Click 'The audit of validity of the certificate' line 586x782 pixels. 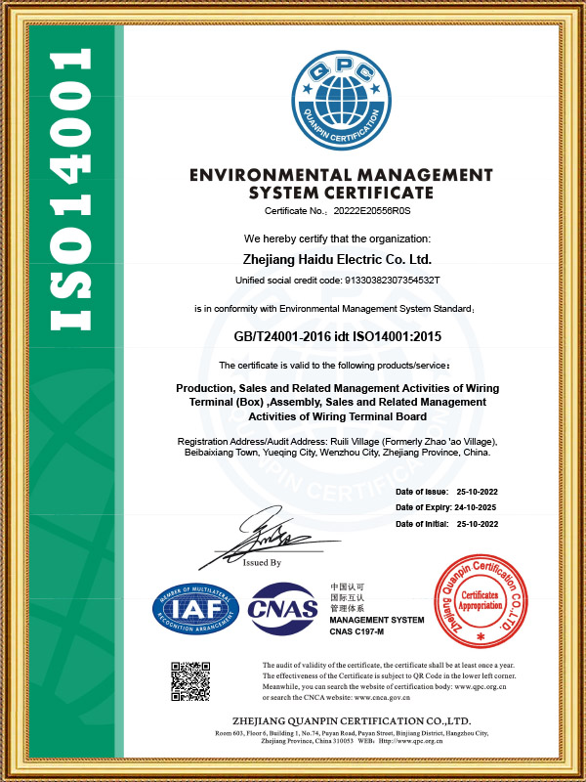pos(389,666)
